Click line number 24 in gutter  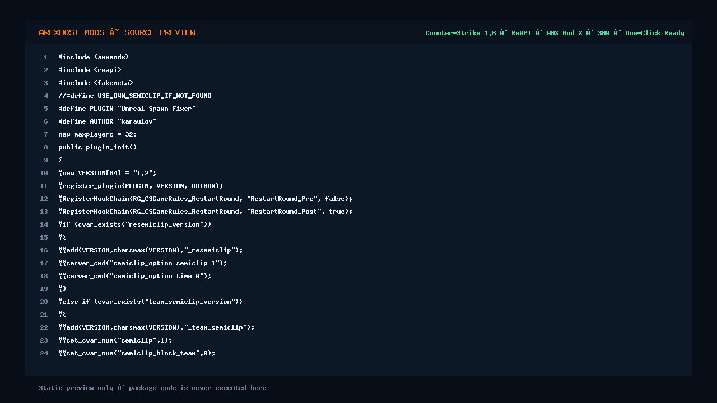pos(44,353)
